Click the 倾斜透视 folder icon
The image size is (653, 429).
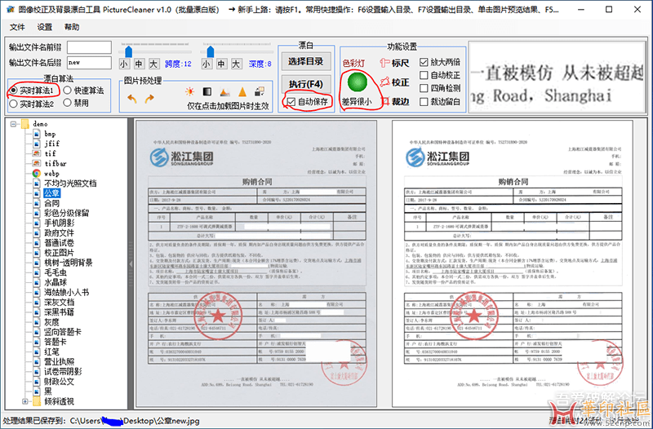pos(37,401)
